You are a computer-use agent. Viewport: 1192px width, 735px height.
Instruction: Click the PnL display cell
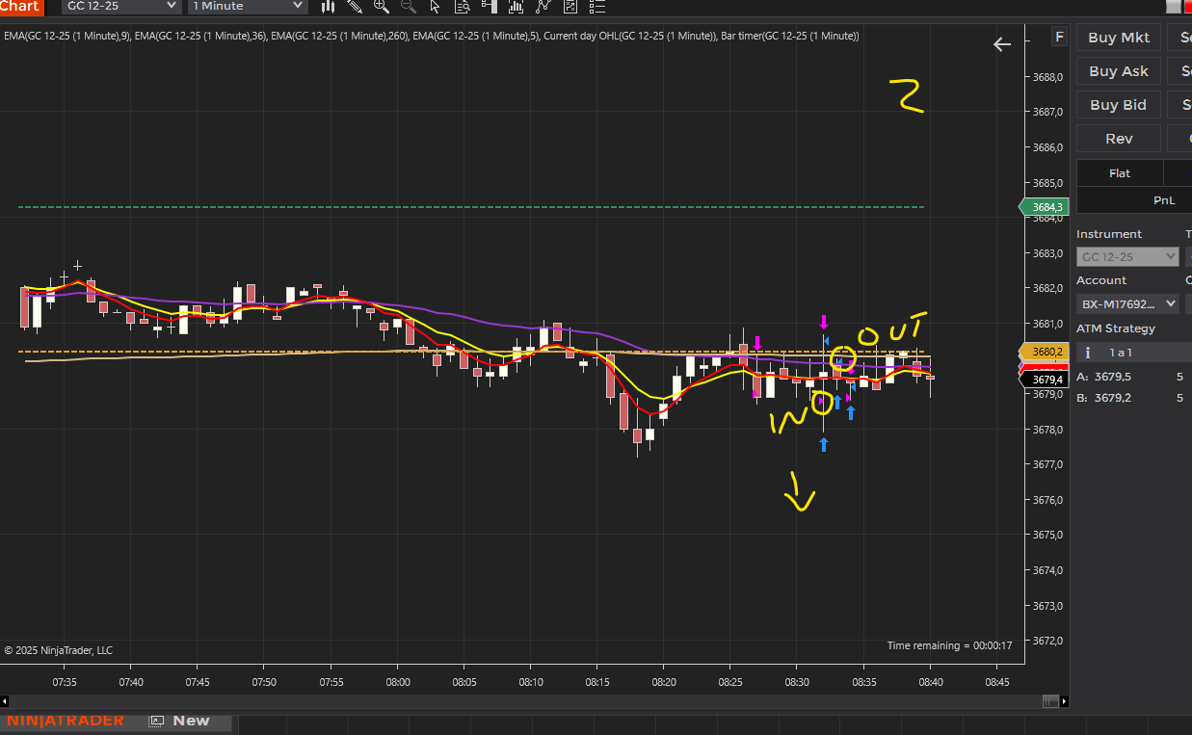pos(1134,200)
